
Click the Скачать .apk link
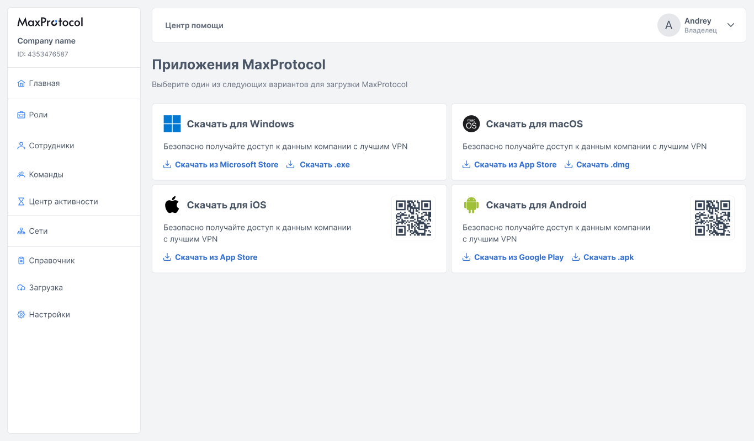coord(609,257)
